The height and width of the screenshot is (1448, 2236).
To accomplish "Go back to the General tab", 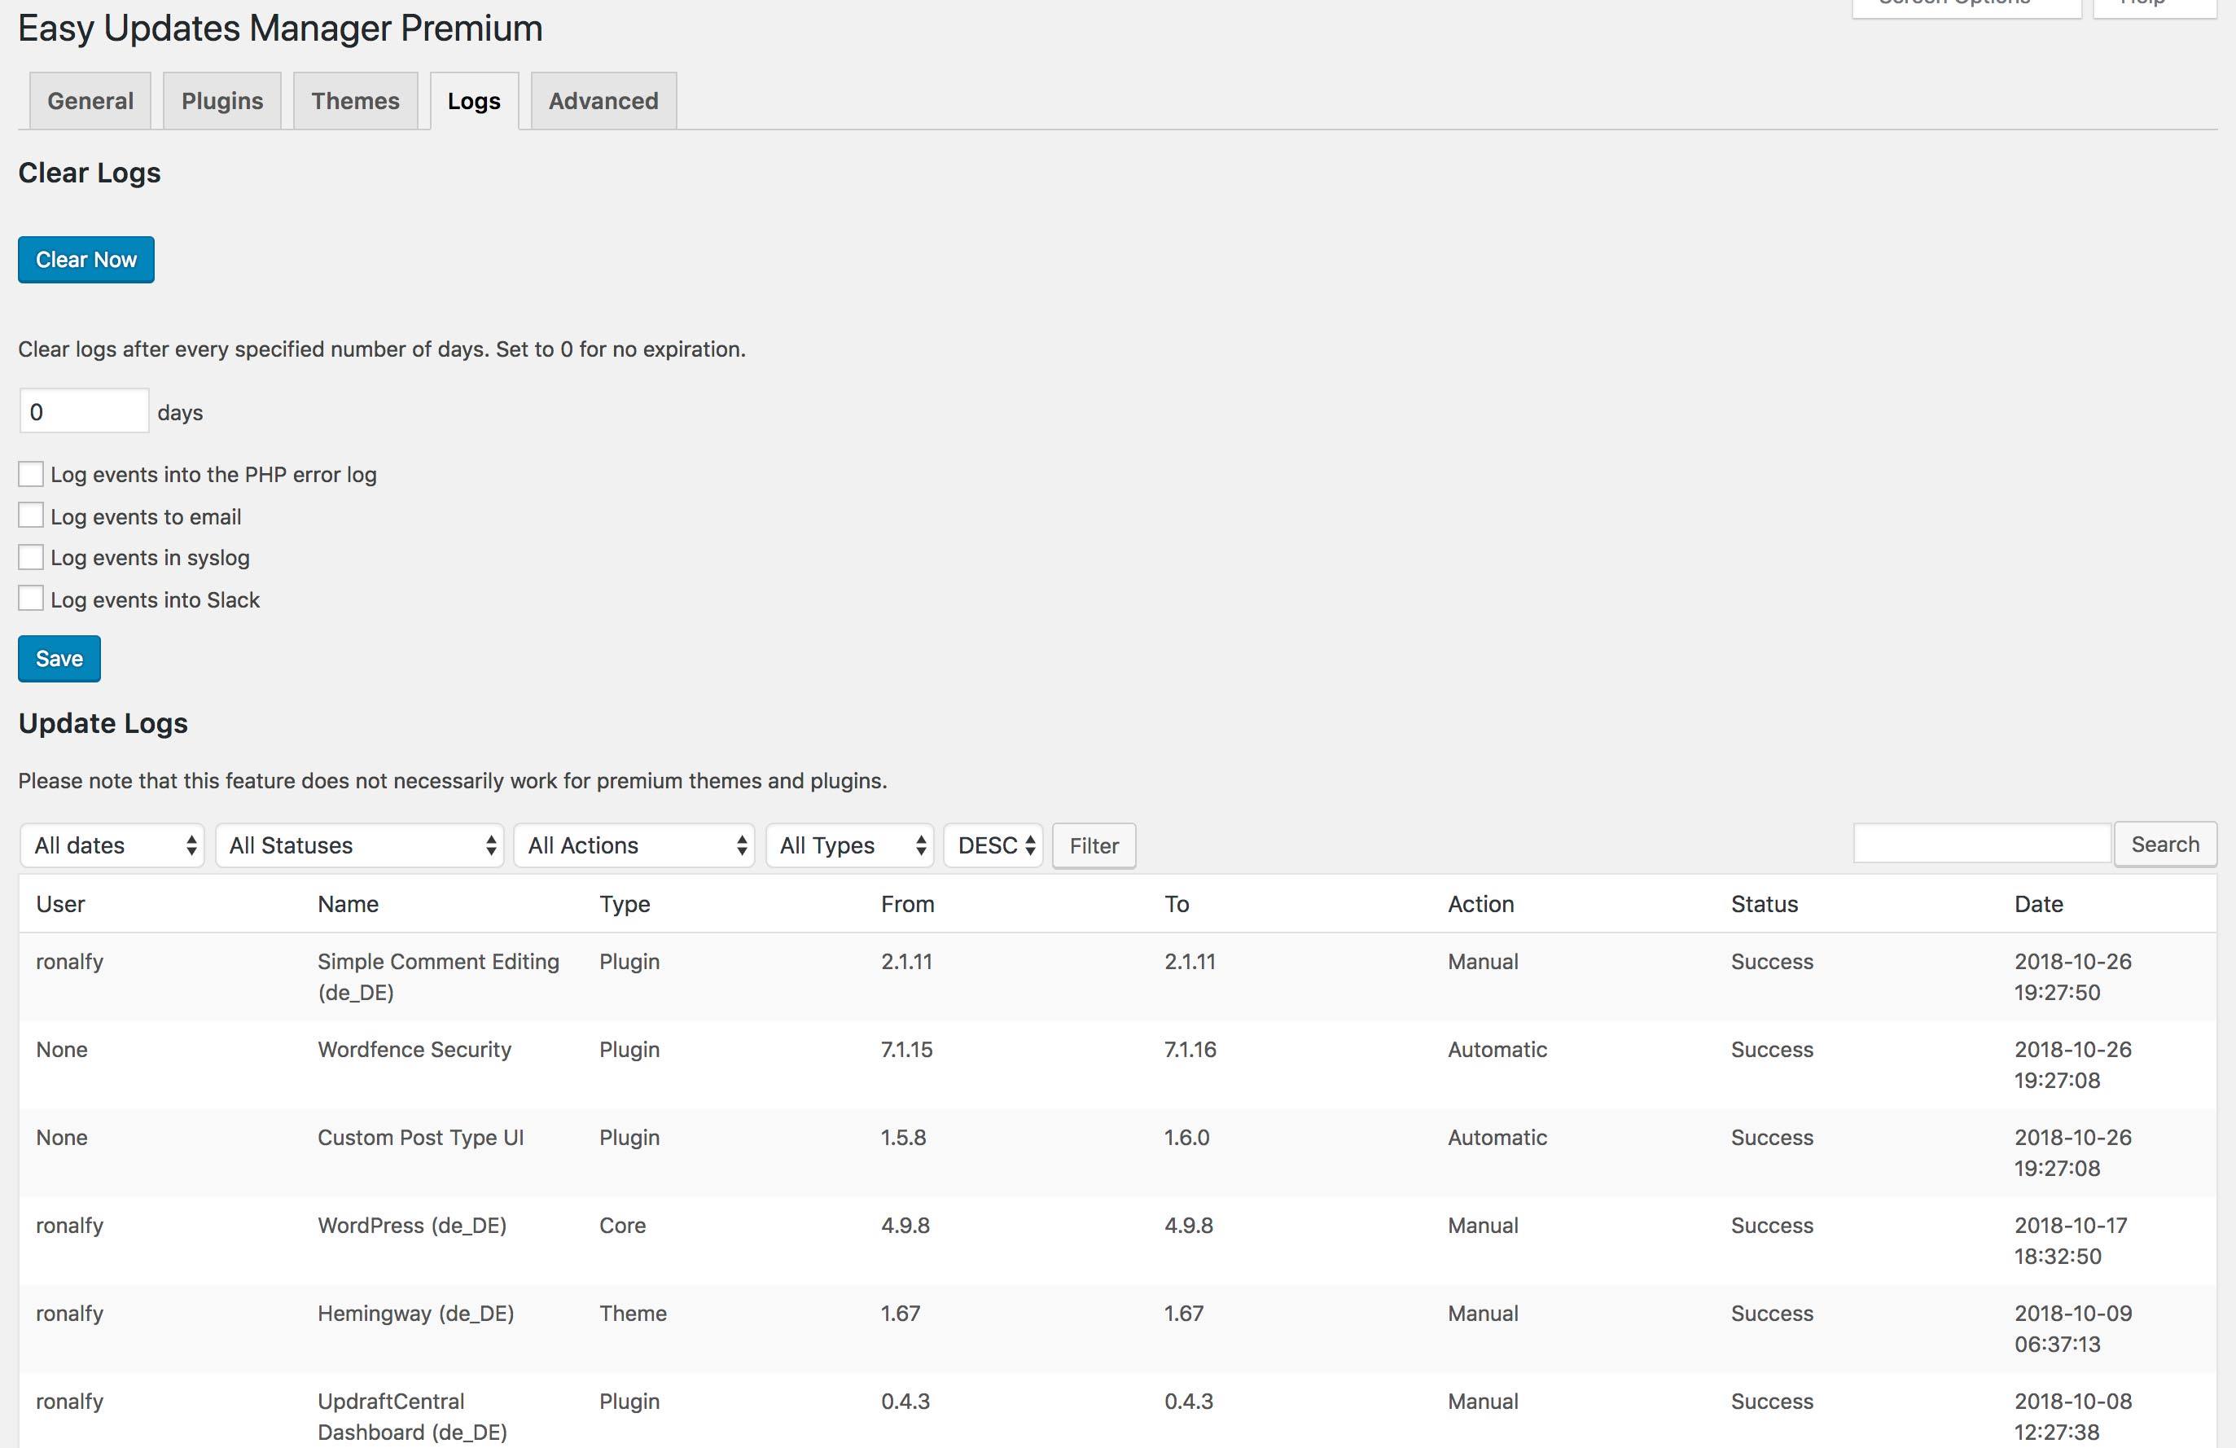I will (90, 100).
